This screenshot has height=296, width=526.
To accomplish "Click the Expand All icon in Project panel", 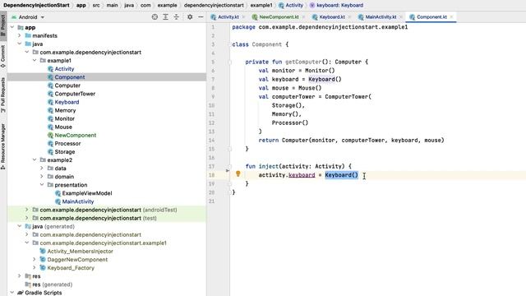I will point(166,16).
